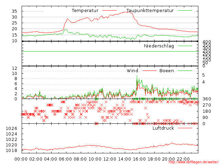220x165 pixels.
Task: Click the 04:00 time axis label
Action: click(x=51, y=159)
